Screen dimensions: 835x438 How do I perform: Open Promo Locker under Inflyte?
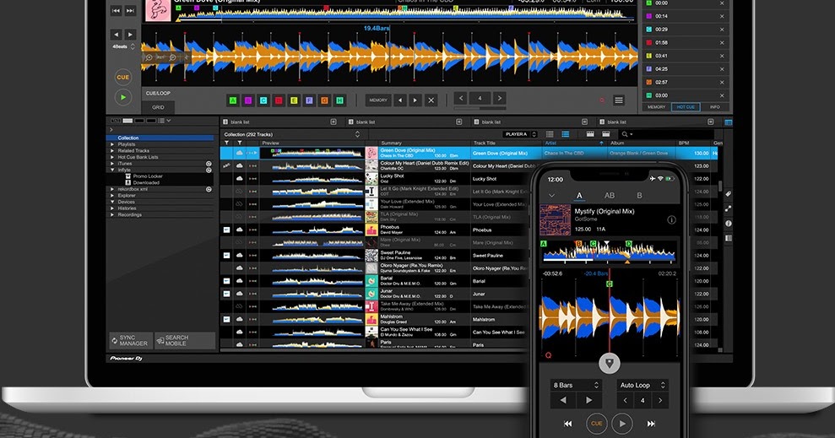pyautogui.click(x=148, y=176)
